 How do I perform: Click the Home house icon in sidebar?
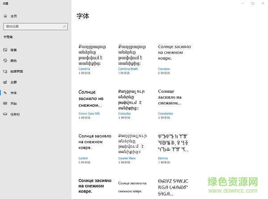tap(5, 16)
